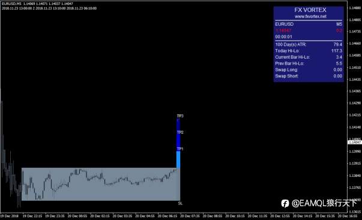The width and height of the screenshot is (362, 220).
Task: Click the Swap Short label
Action: 286,76
